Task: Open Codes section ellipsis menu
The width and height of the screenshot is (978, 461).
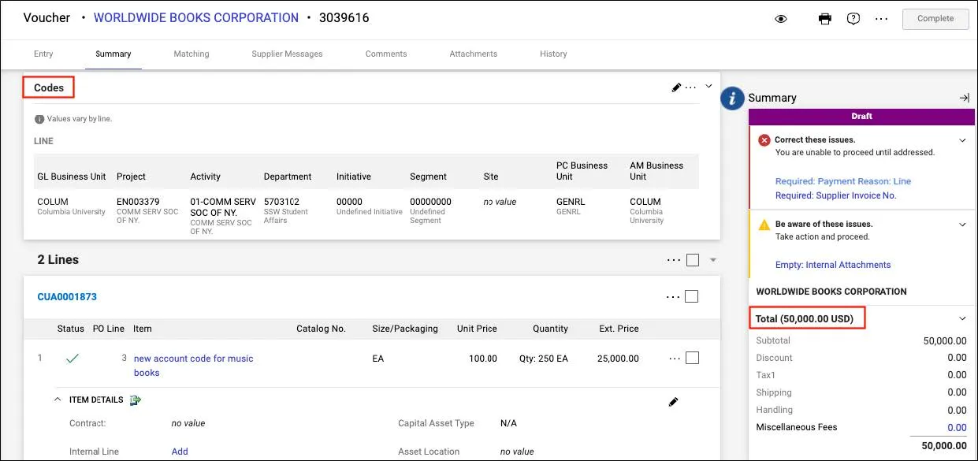Action: pos(691,87)
